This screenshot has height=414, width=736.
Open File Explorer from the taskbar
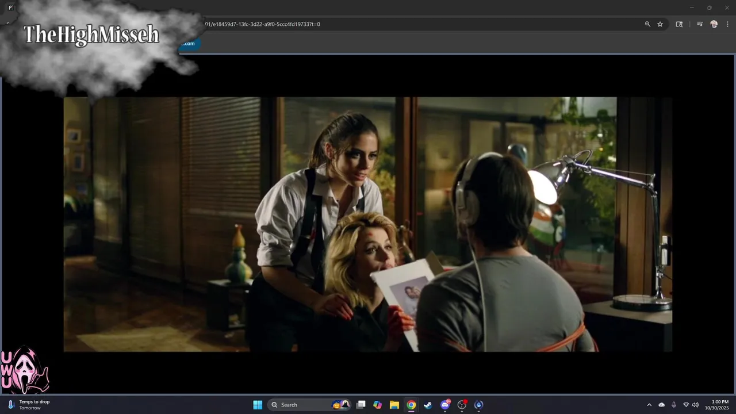pos(394,405)
